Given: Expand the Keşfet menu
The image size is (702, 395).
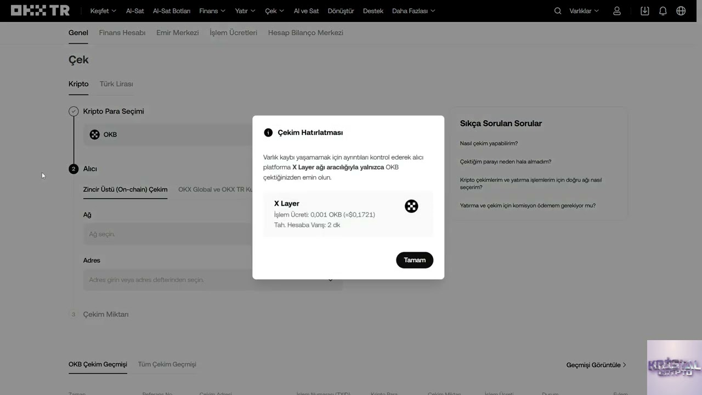Looking at the screenshot, I should pyautogui.click(x=103, y=11).
